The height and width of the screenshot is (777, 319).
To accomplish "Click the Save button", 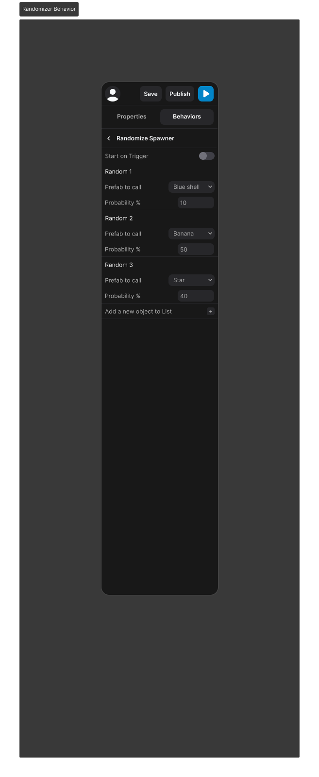I will click(151, 94).
